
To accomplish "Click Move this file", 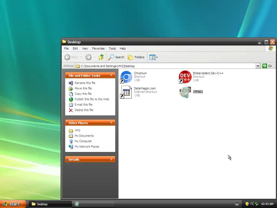I will [83, 88].
